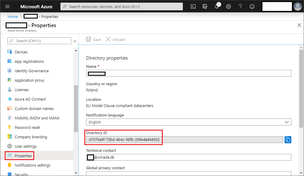This screenshot has height=176, width=304.
Task: Click the Password reset key icon
Action: (9, 127)
